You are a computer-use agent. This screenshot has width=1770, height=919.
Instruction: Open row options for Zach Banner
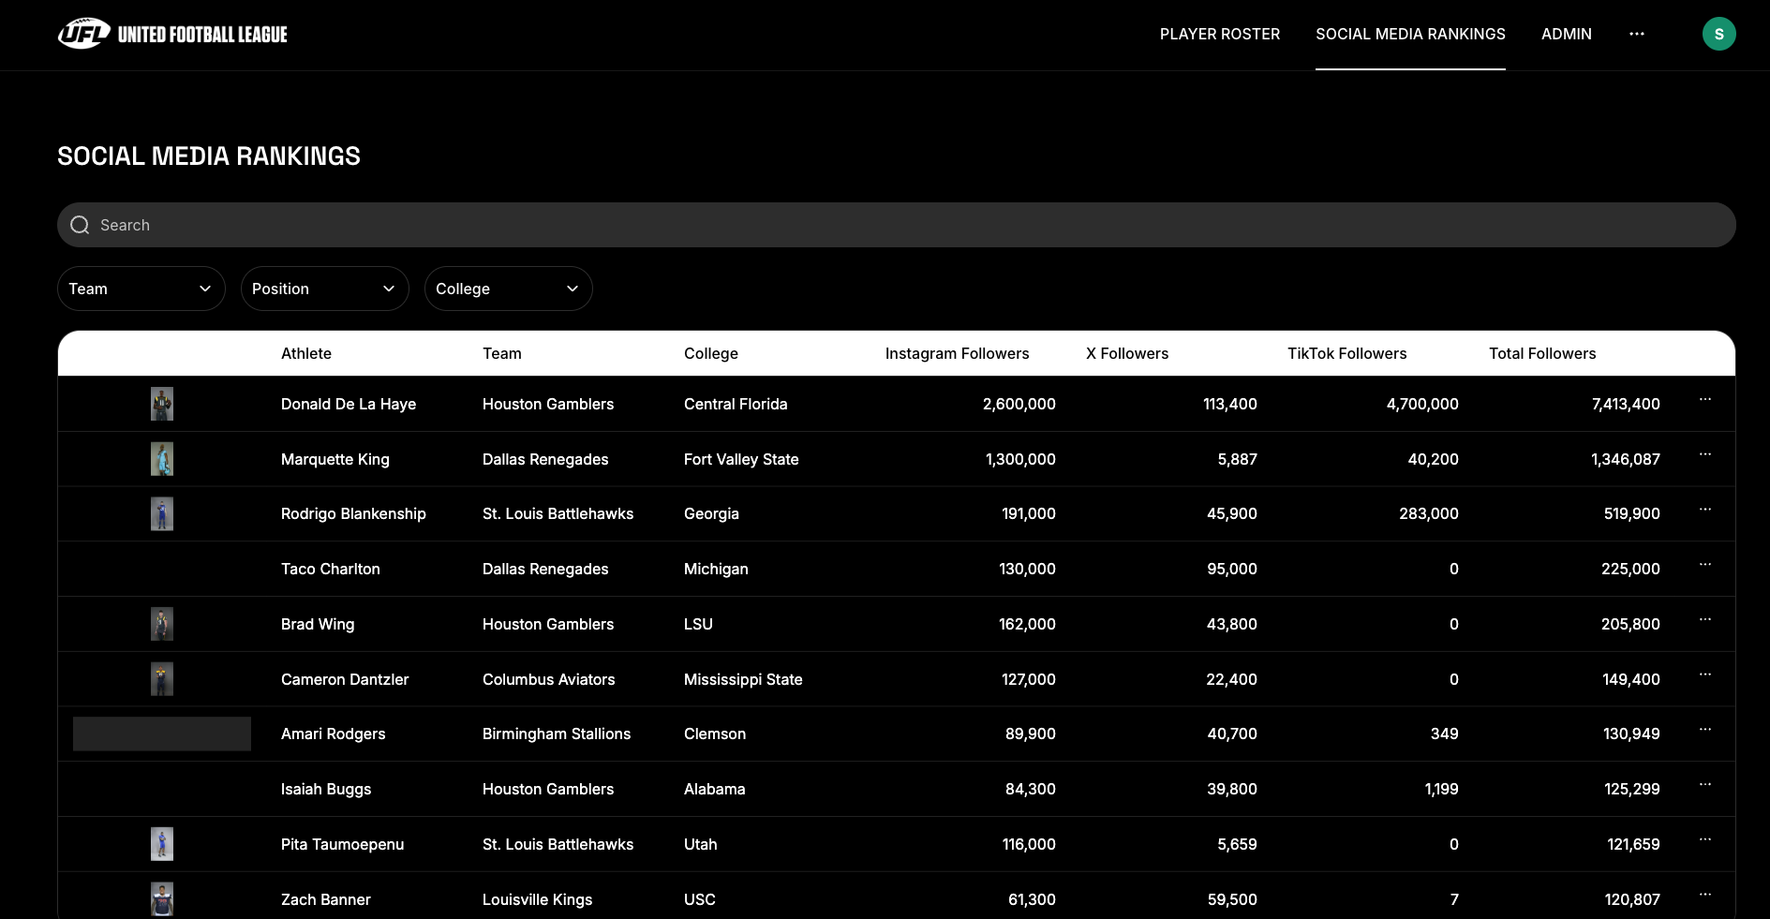[x=1705, y=896]
